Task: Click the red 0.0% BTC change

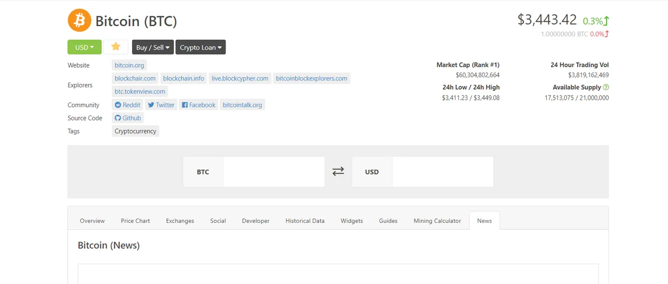Action: pyautogui.click(x=600, y=34)
